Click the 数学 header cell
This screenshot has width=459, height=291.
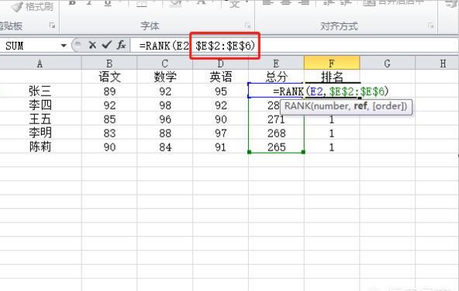coord(165,77)
